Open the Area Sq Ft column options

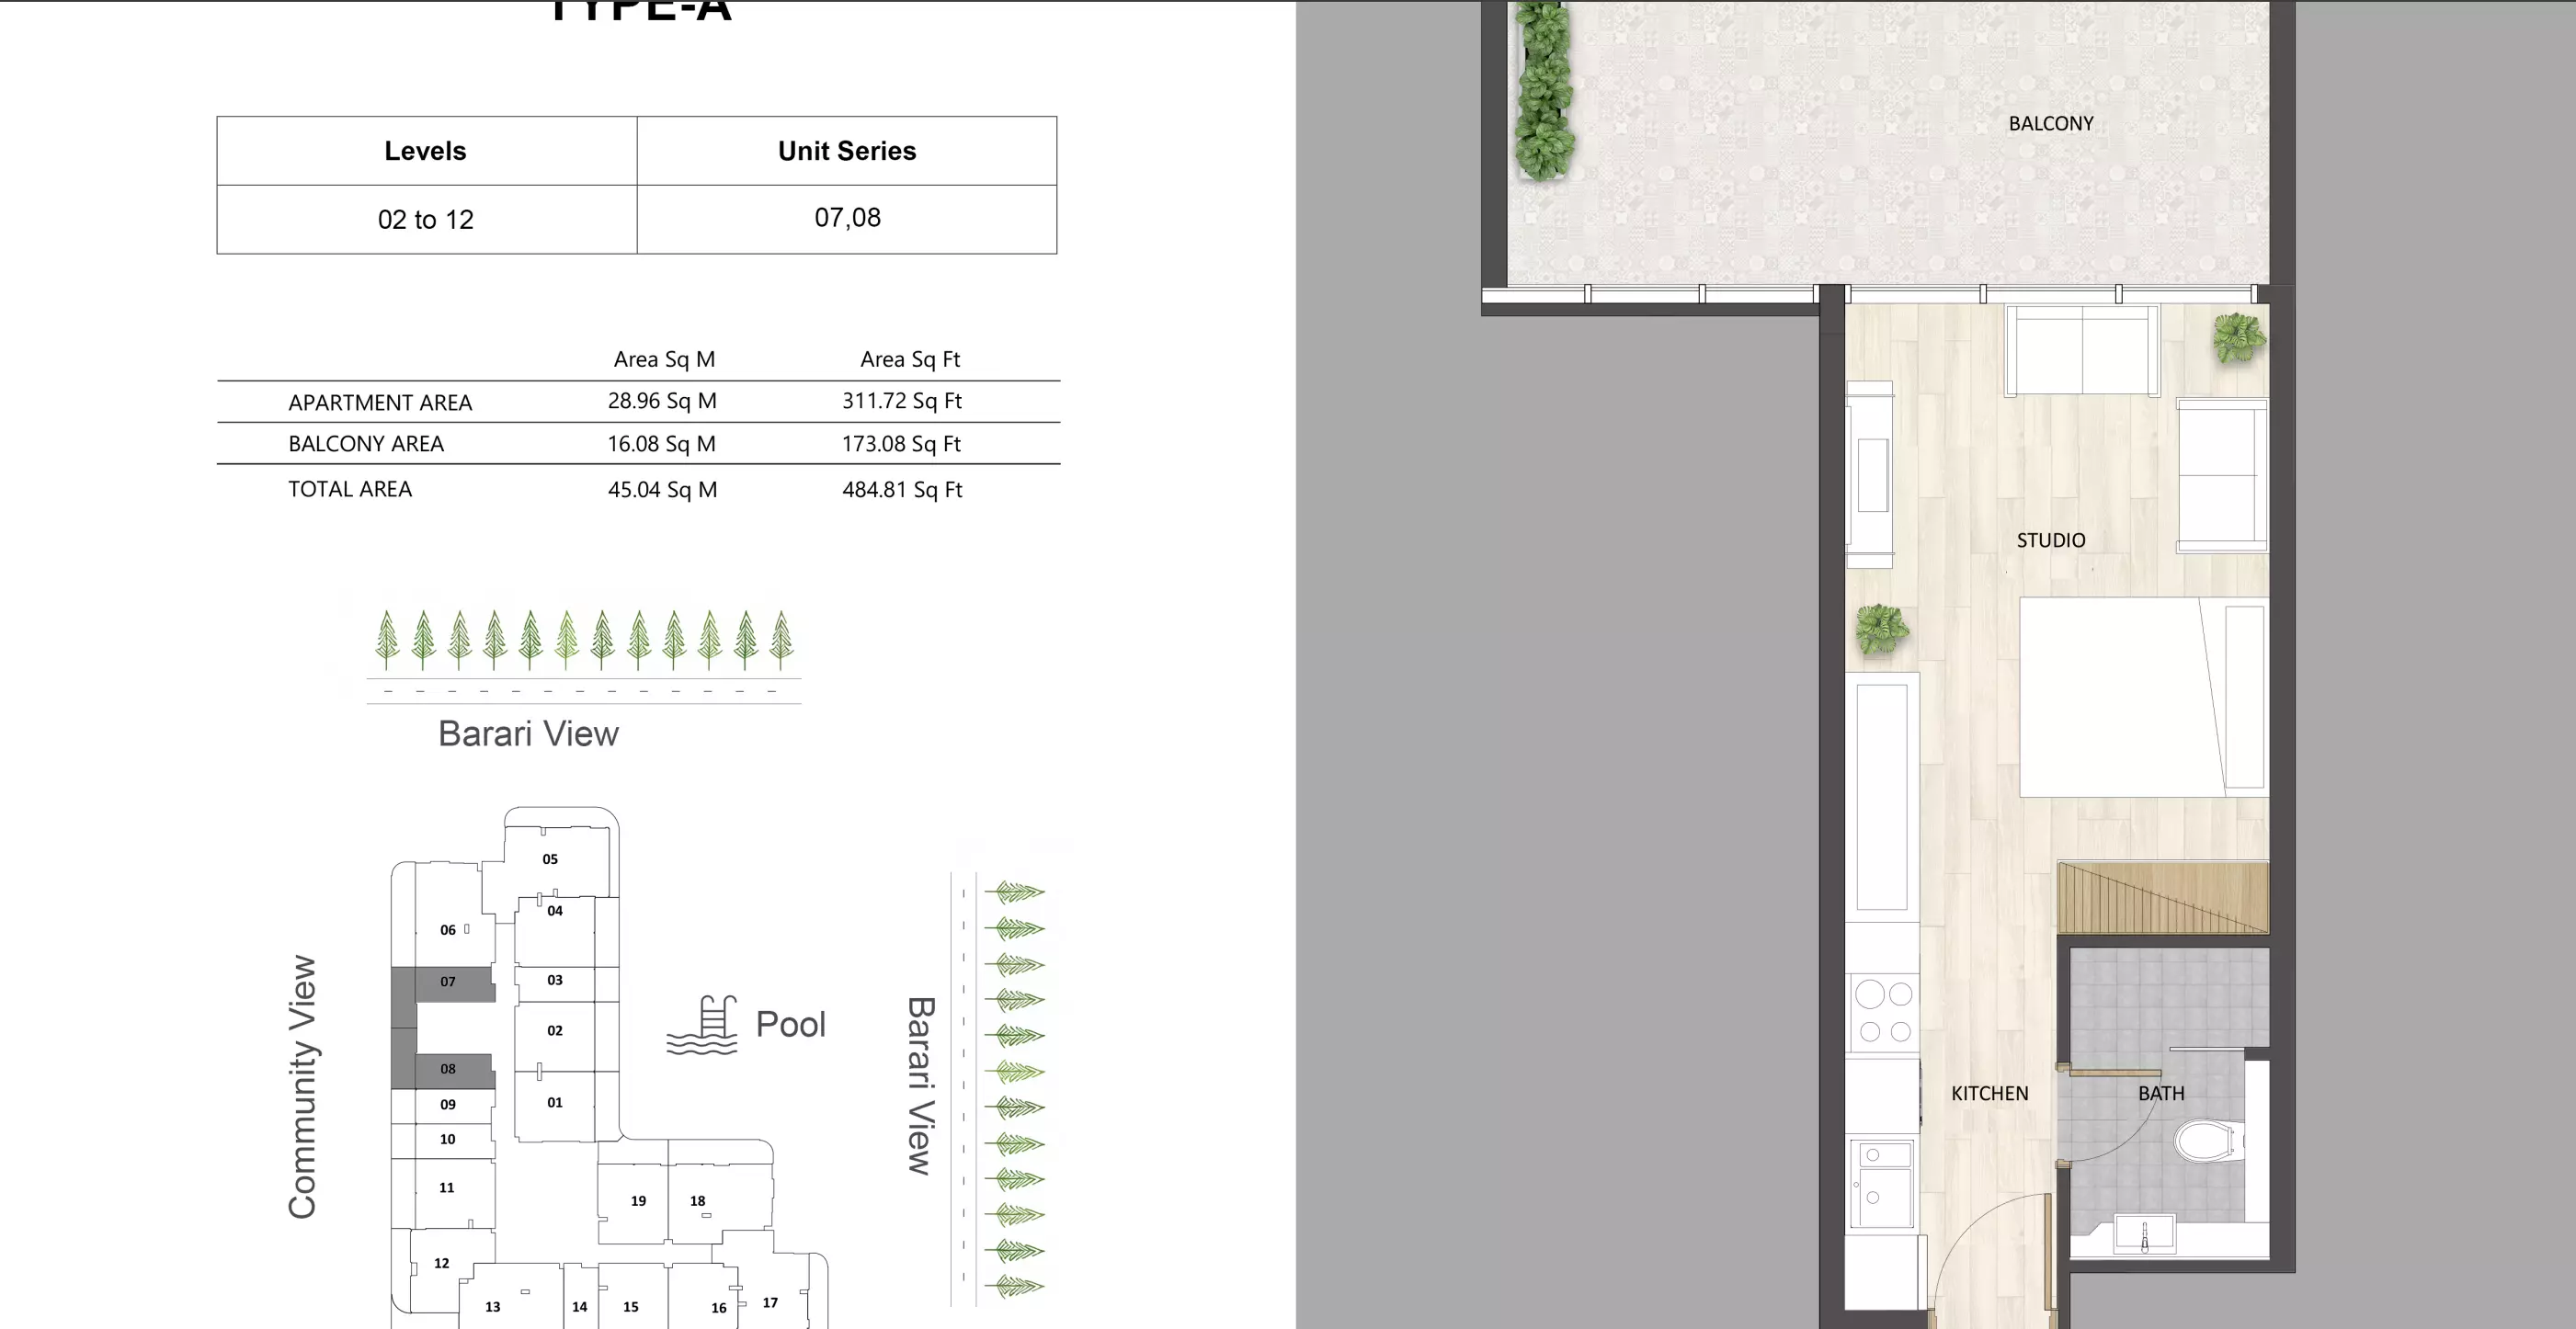coord(909,358)
